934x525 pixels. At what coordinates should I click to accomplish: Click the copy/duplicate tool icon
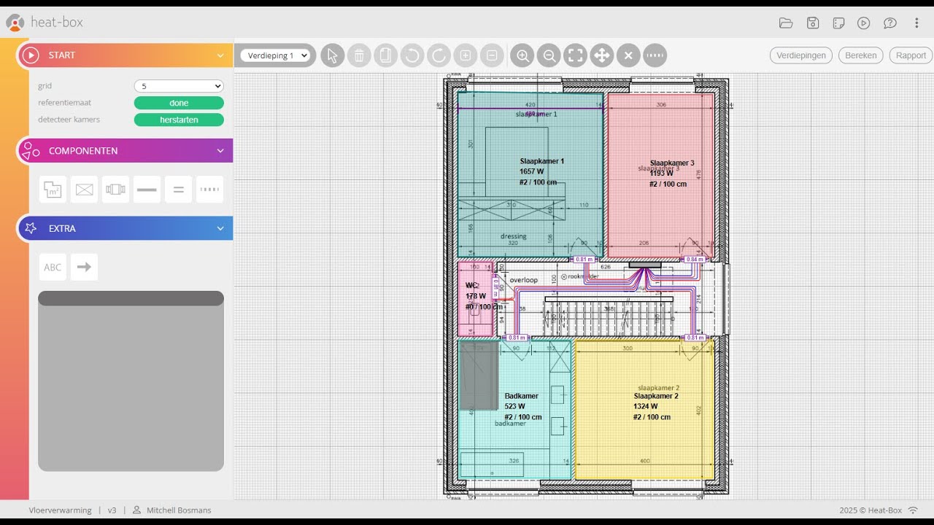click(x=386, y=55)
